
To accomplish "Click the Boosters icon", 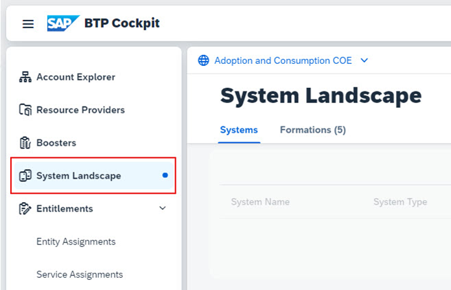I will click(25, 143).
